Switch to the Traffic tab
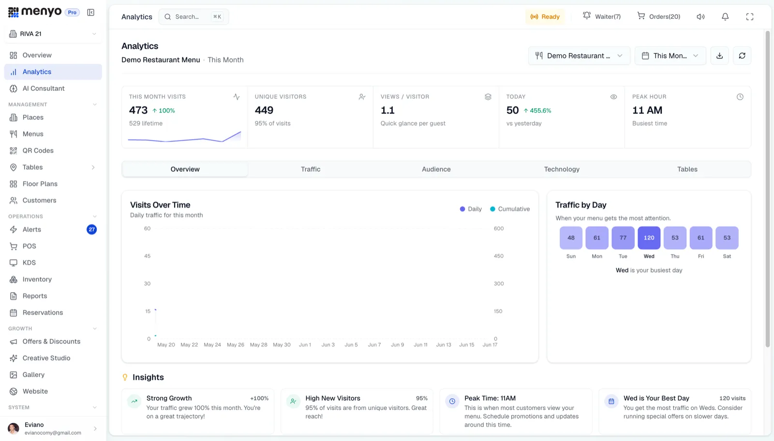The height and width of the screenshot is (441, 774). [x=311, y=169]
